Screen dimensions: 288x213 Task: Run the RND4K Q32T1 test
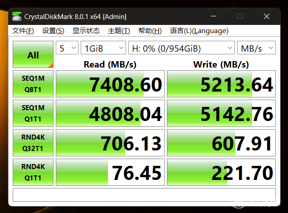tap(33, 143)
